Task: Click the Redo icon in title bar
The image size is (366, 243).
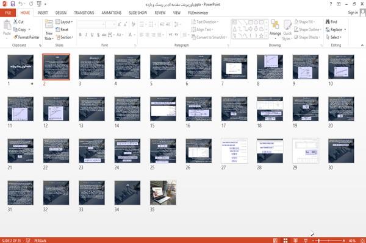Action: point(31,4)
